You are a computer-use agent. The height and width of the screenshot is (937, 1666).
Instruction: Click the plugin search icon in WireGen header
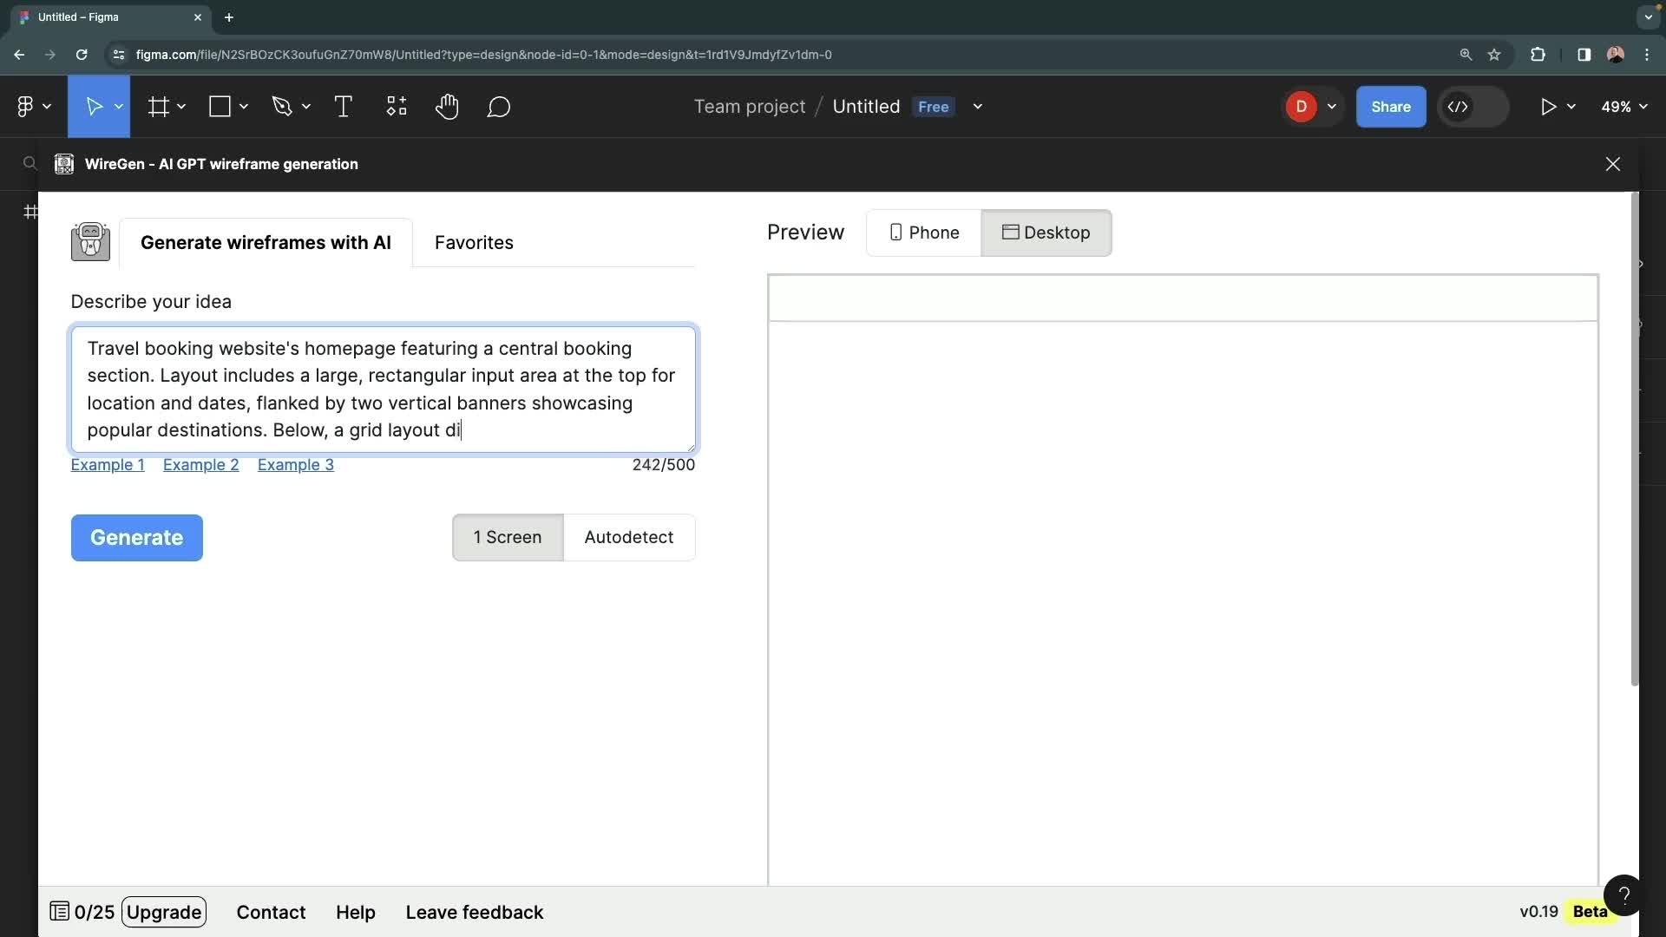(x=30, y=163)
